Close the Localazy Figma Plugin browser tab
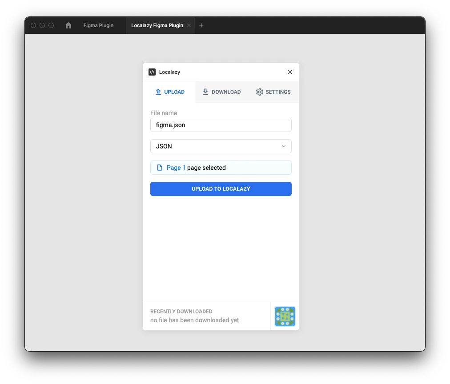The width and height of the screenshot is (450, 384). (x=189, y=25)
